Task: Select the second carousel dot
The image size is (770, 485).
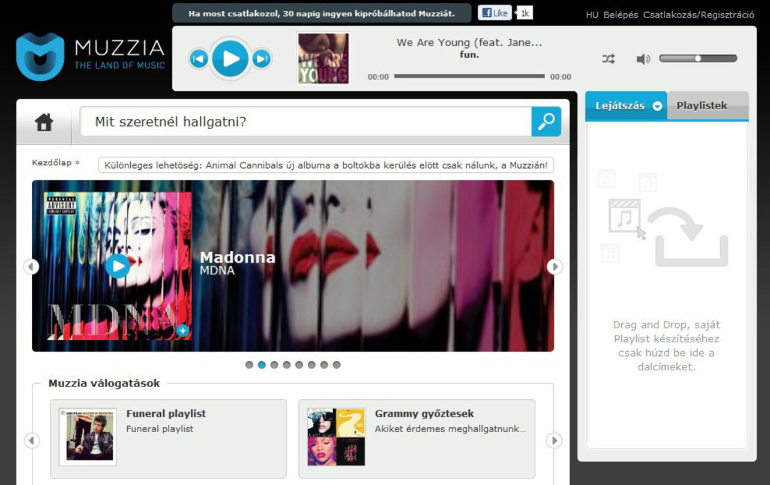Action: [262, 364]
